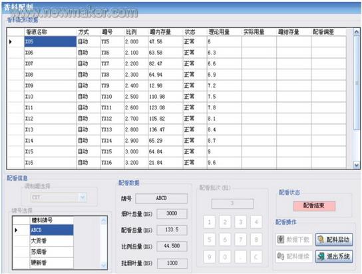Click the keypad decimal point key
The height and width of the screenshot is (274, 362).
click(x=241, y=257)
